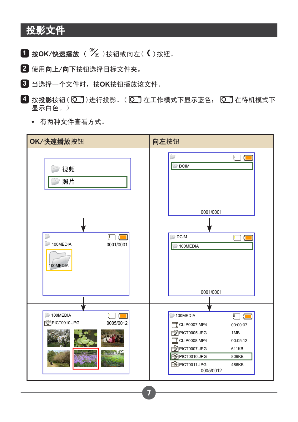This screenshot has width=298, height=422.
Task: Click the OK/fast playback icon in step 1
Action: 94,52
